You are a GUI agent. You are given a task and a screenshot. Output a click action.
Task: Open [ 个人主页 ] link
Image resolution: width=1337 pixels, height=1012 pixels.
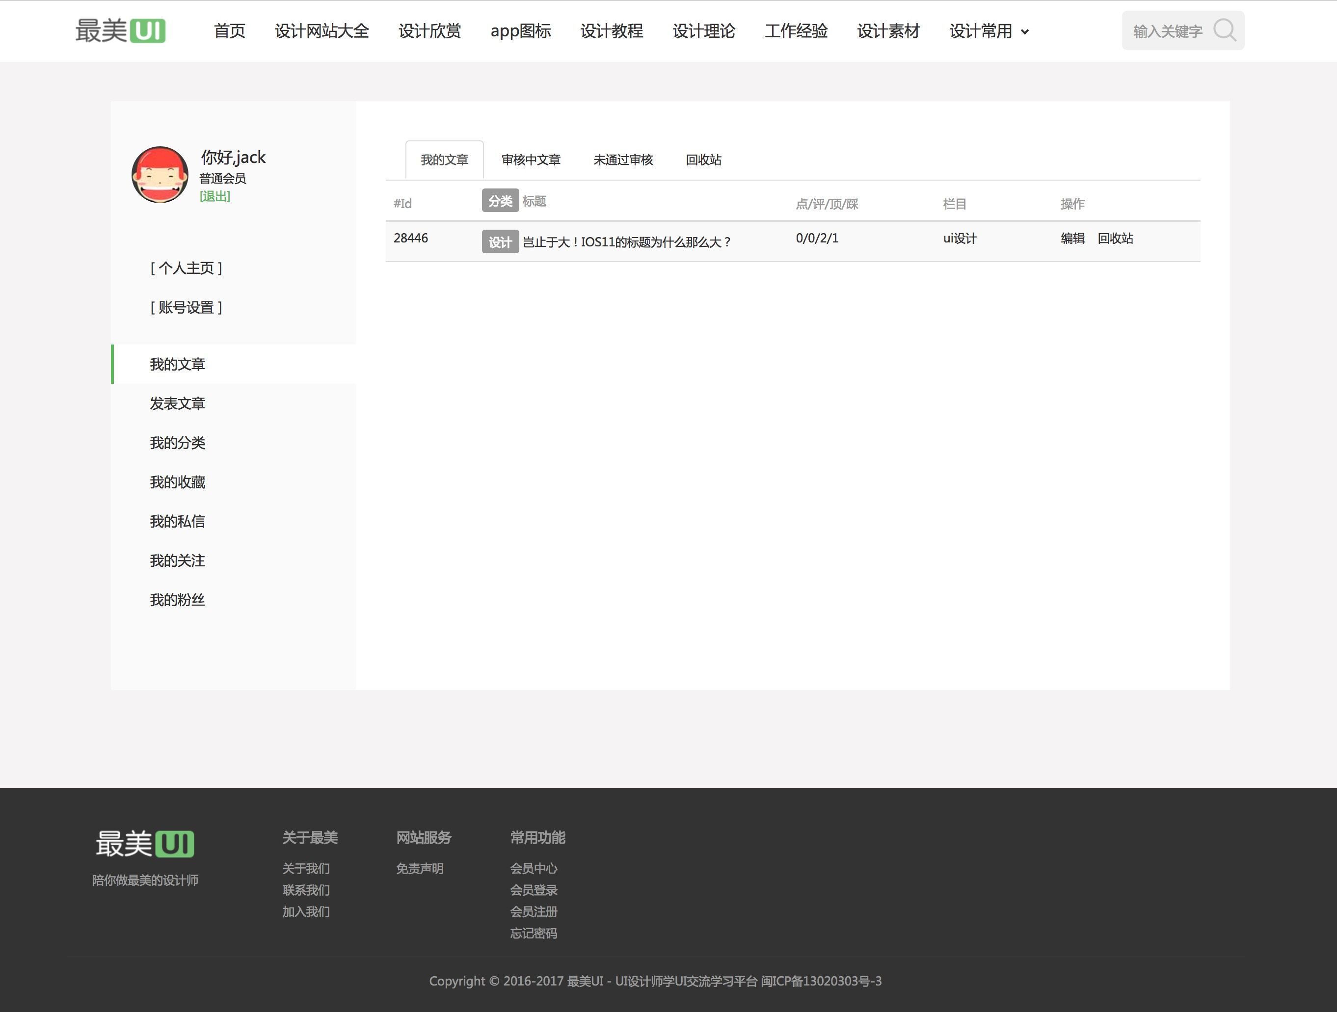coord(186,268)
